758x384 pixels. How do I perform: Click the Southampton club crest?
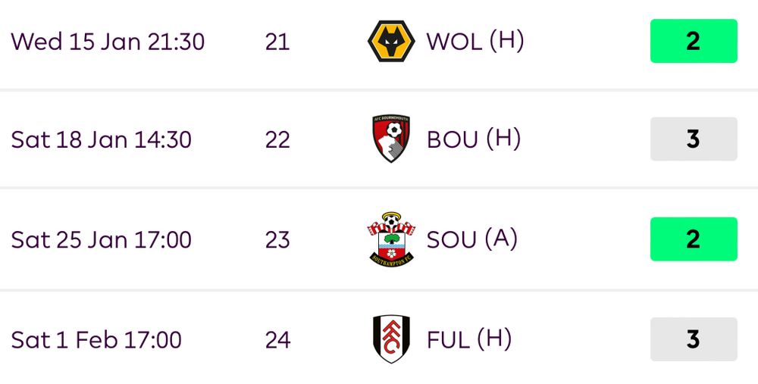(391, 239)
